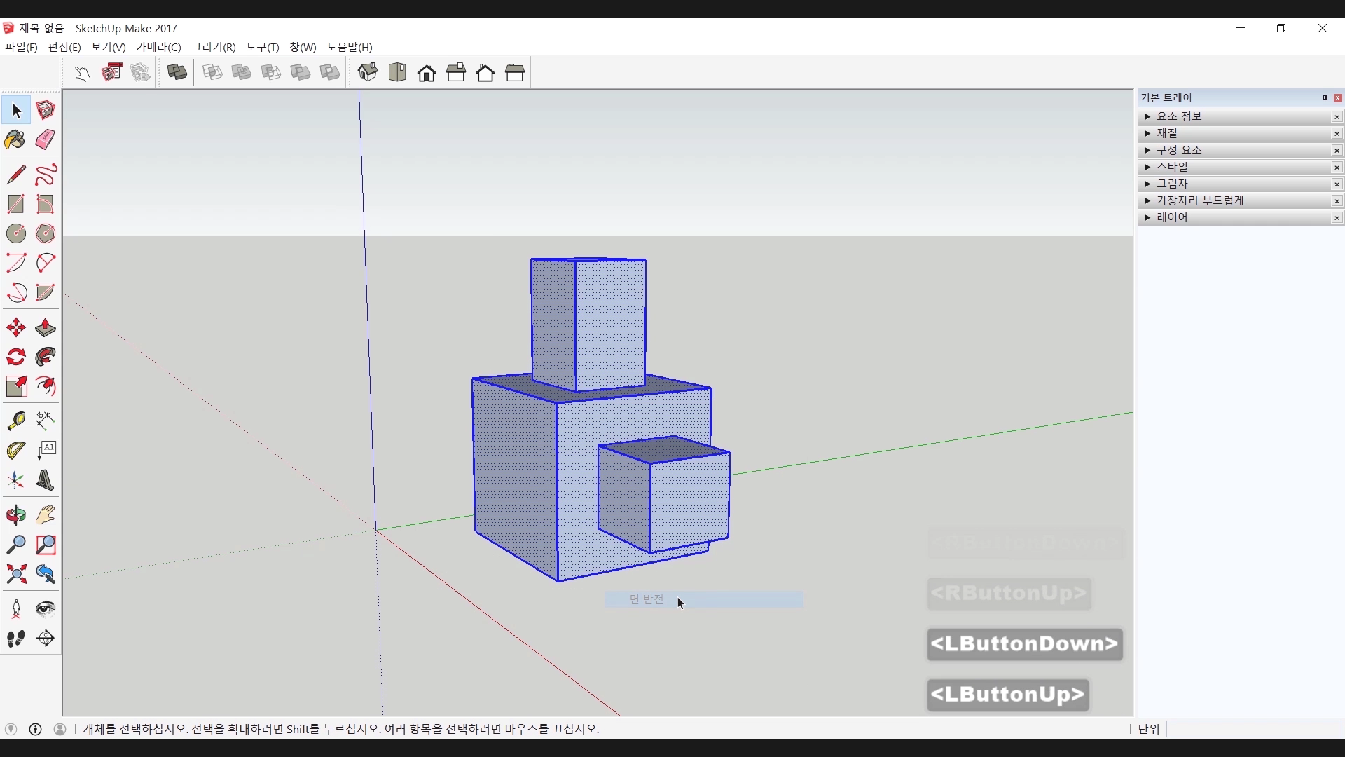Click the Front view house icon
The height and width of the screenshot is (757, 1345).
point(427,72)
